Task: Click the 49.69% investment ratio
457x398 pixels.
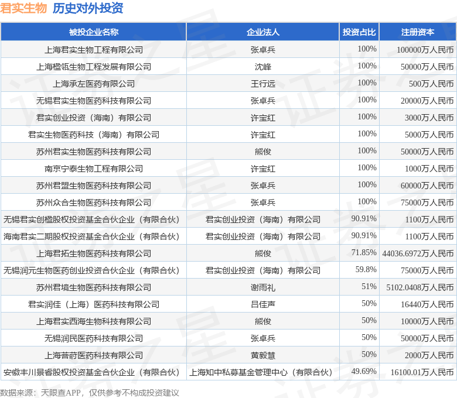Action: click(x=364, y=371)
